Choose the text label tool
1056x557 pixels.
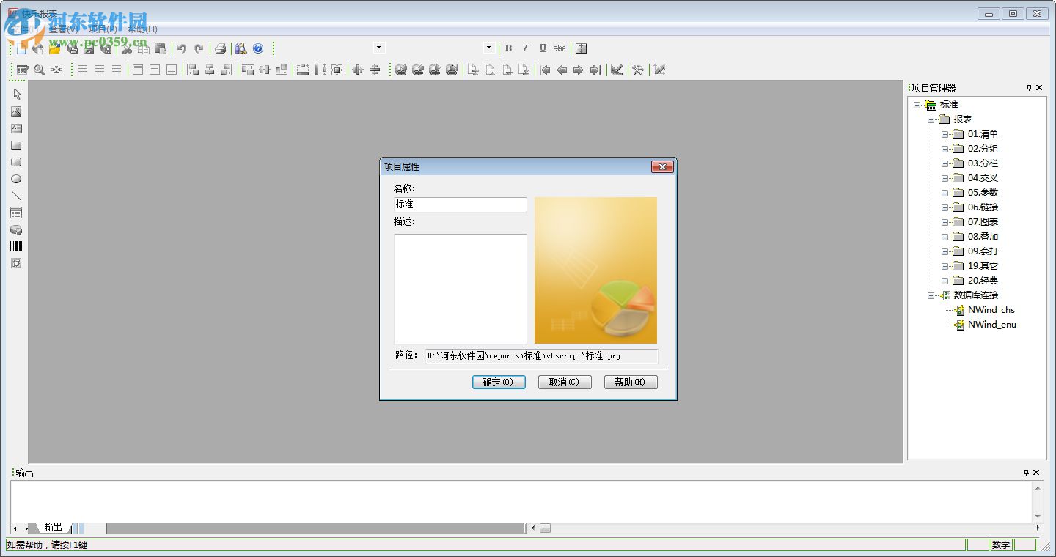click(x=16, y=128)
